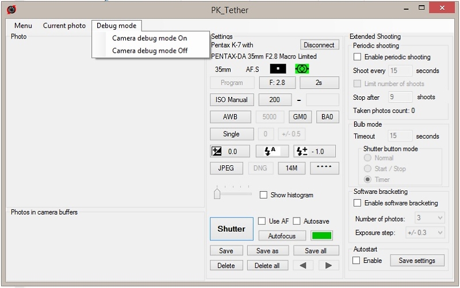Select the spot metering mode icon
Screen dimensions: 460x288
click(278, 69)
